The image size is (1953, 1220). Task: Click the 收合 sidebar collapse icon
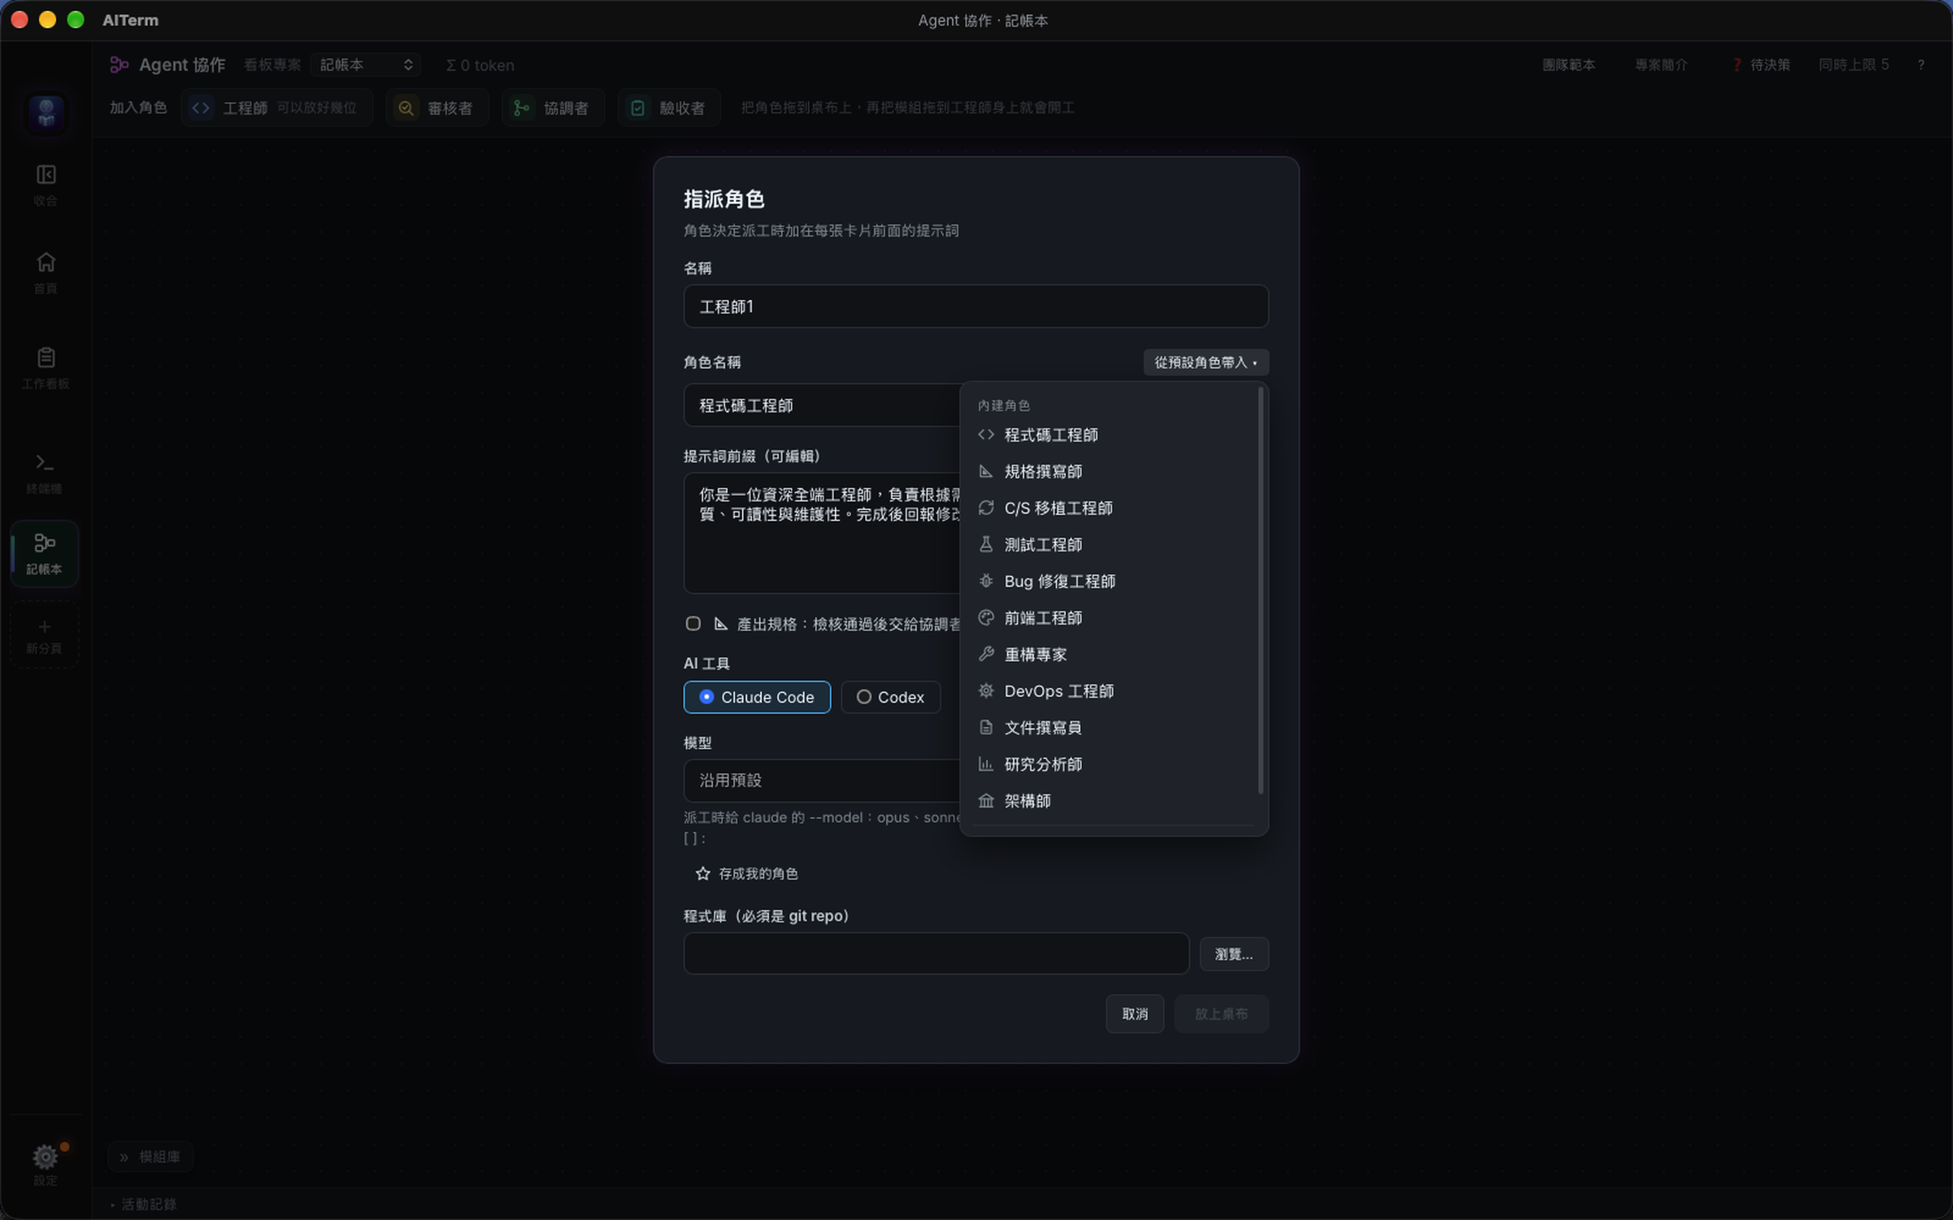[46, 175]
